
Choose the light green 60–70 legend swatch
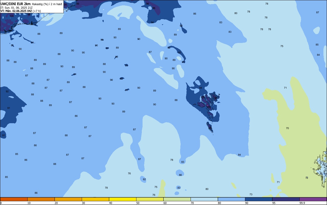(177, 199)
